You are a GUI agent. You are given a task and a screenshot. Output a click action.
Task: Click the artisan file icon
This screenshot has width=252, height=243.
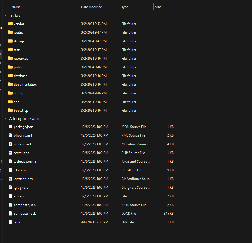click(10, 196)
